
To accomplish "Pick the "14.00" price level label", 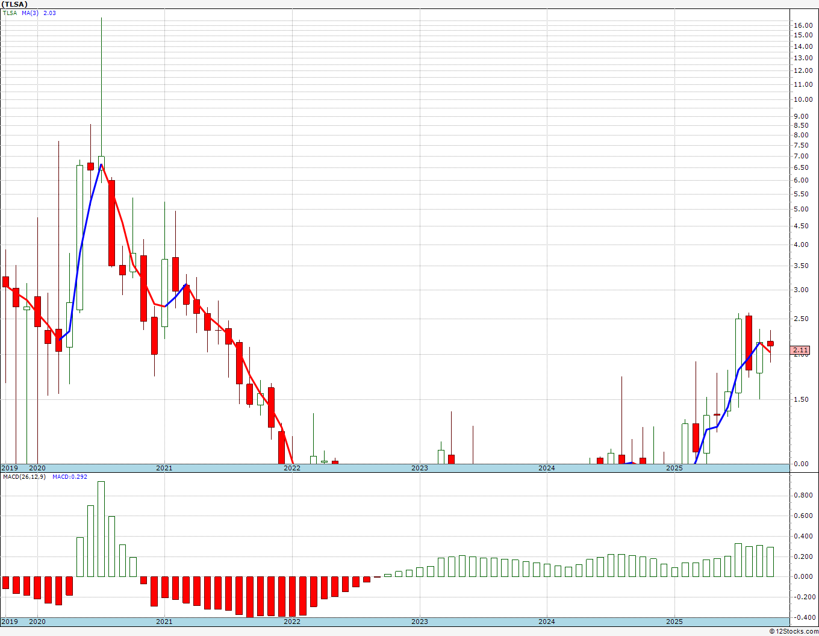I will [x=803, y=46].
